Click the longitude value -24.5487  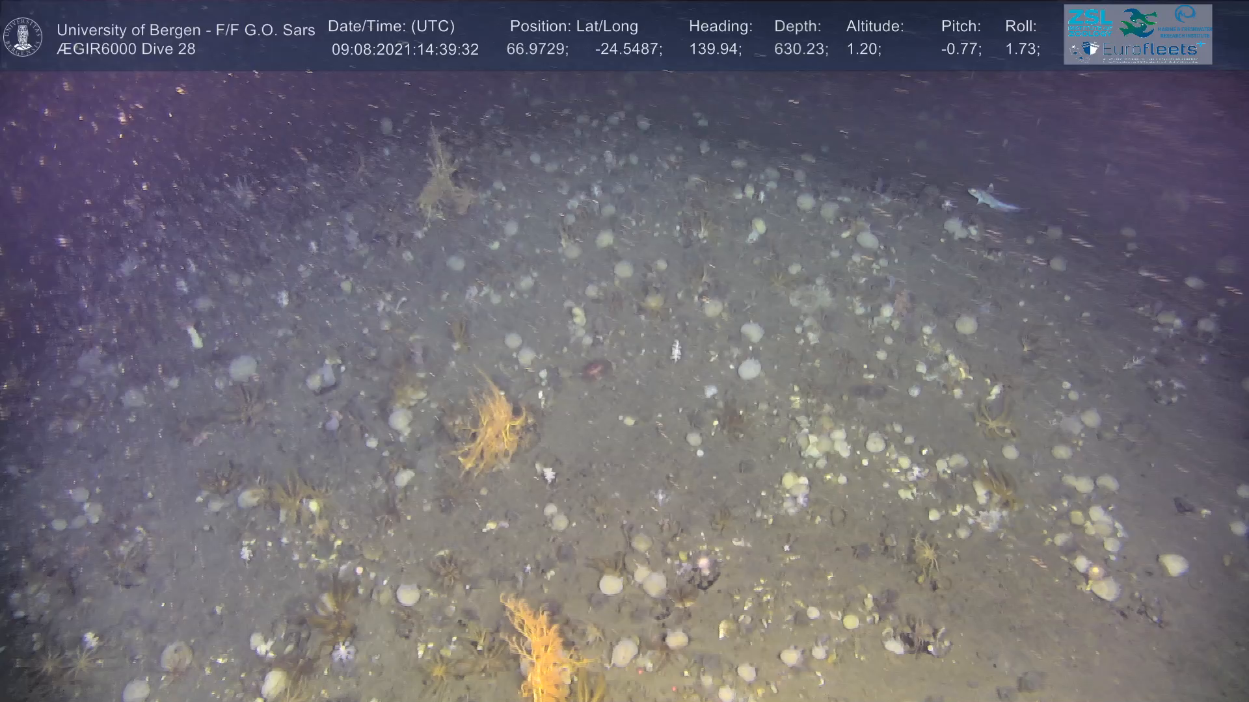point(628,49)
